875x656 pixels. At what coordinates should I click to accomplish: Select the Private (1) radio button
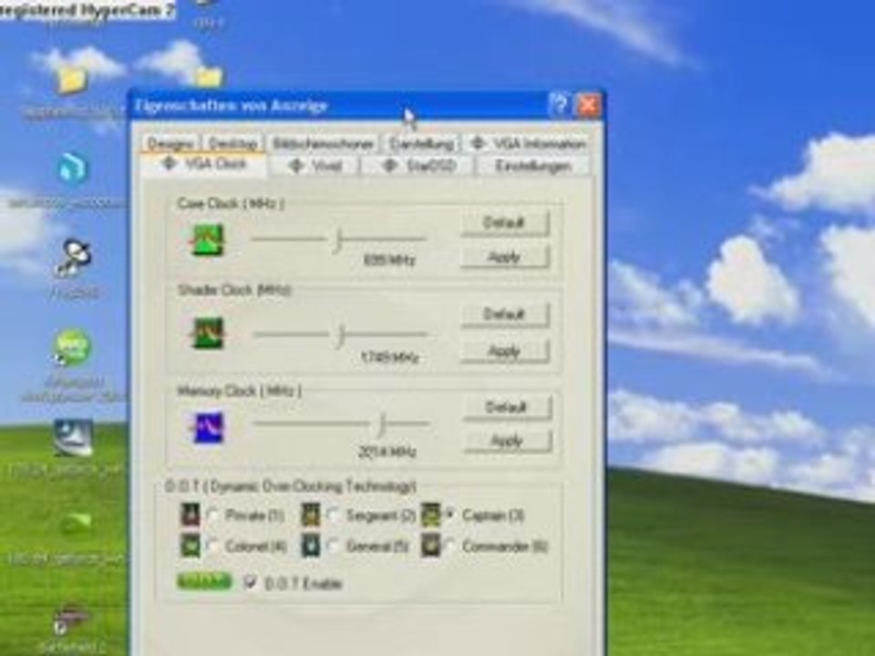pyautogui.click(x=212, y=515)
